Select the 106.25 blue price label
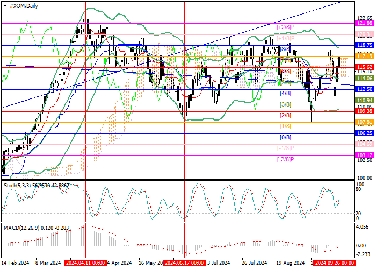 pyautogui.click(x=365, y=133)
